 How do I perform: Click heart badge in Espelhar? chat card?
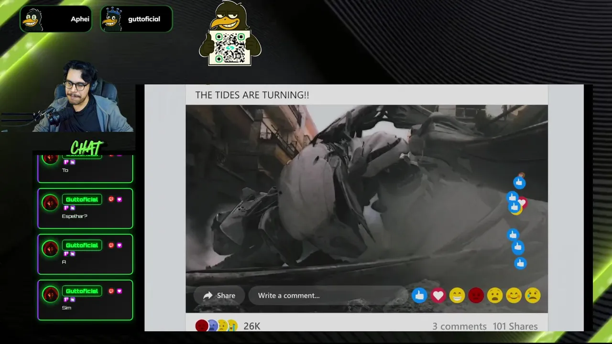(x=119, y=199)
